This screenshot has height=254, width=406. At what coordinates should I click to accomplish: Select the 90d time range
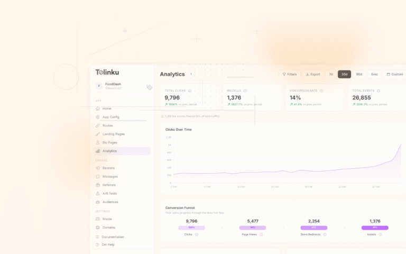[x=359, y=75]
